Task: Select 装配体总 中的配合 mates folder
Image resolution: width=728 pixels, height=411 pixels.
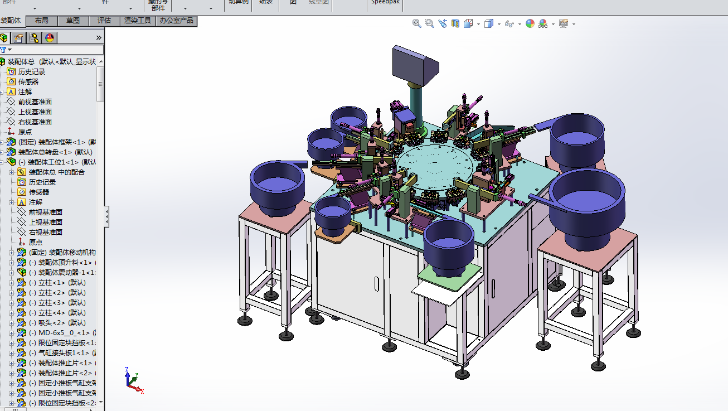Action: (57, 172)
